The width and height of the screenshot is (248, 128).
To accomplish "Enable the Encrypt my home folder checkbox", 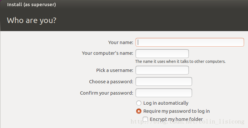I will 145,119.
